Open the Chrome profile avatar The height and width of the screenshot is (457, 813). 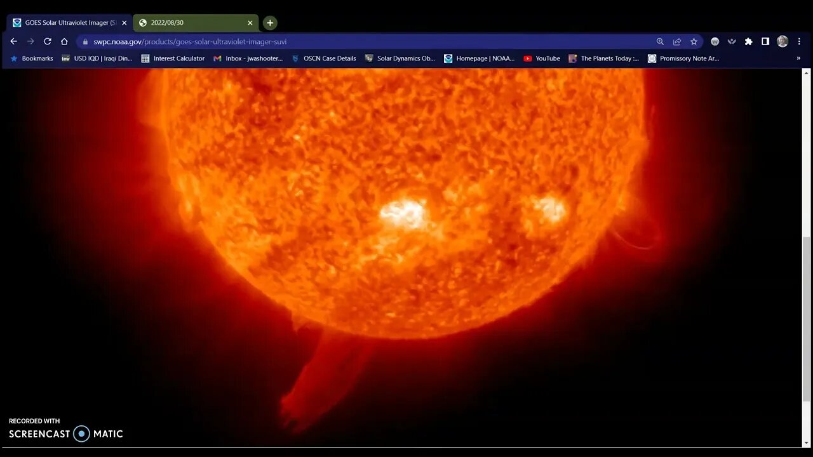[783, 41]
